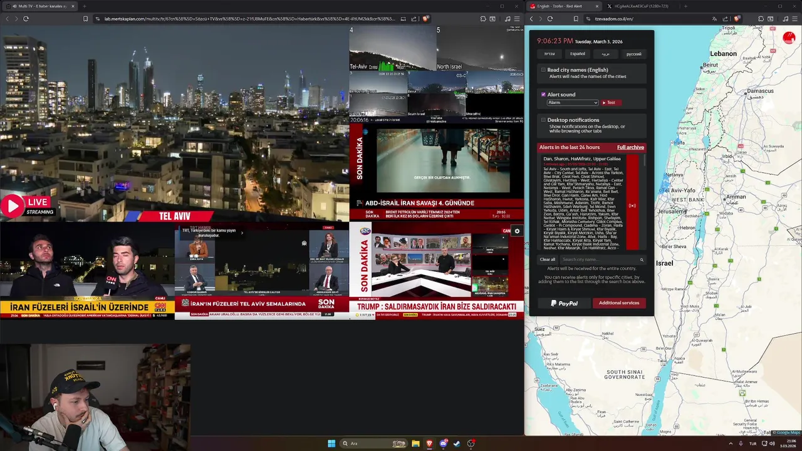This screenshot has width=802, height=451.
Task: Open Brave Shields in the Red Alert window
Action: coord(736,19)
